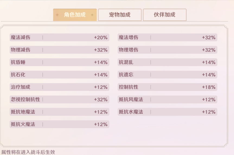
Task: Select the 物理增伤 attribute row
Action: click(167, 50)
